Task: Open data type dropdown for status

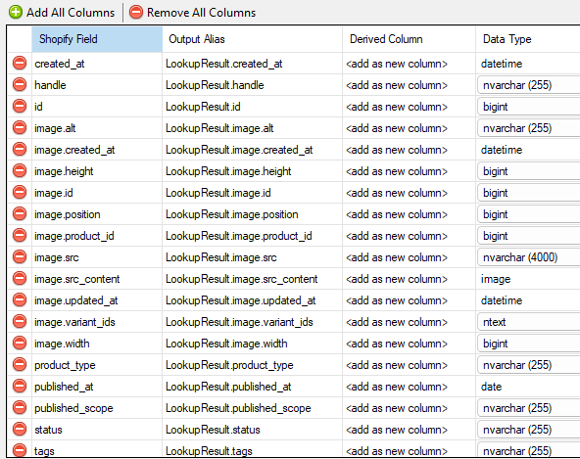Action: point(529,430)
